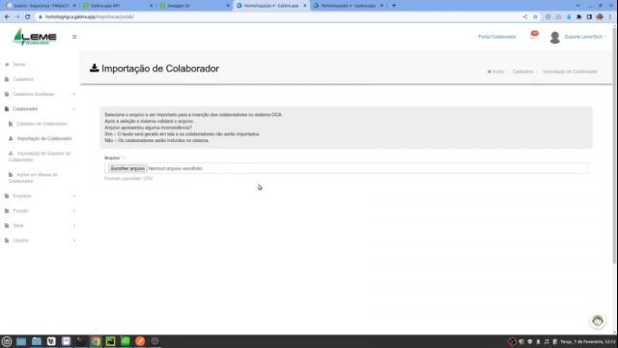Viewport: 618px width, 348px height.
Task: Click Home in the breadcrumb
Action: point(495,72)
